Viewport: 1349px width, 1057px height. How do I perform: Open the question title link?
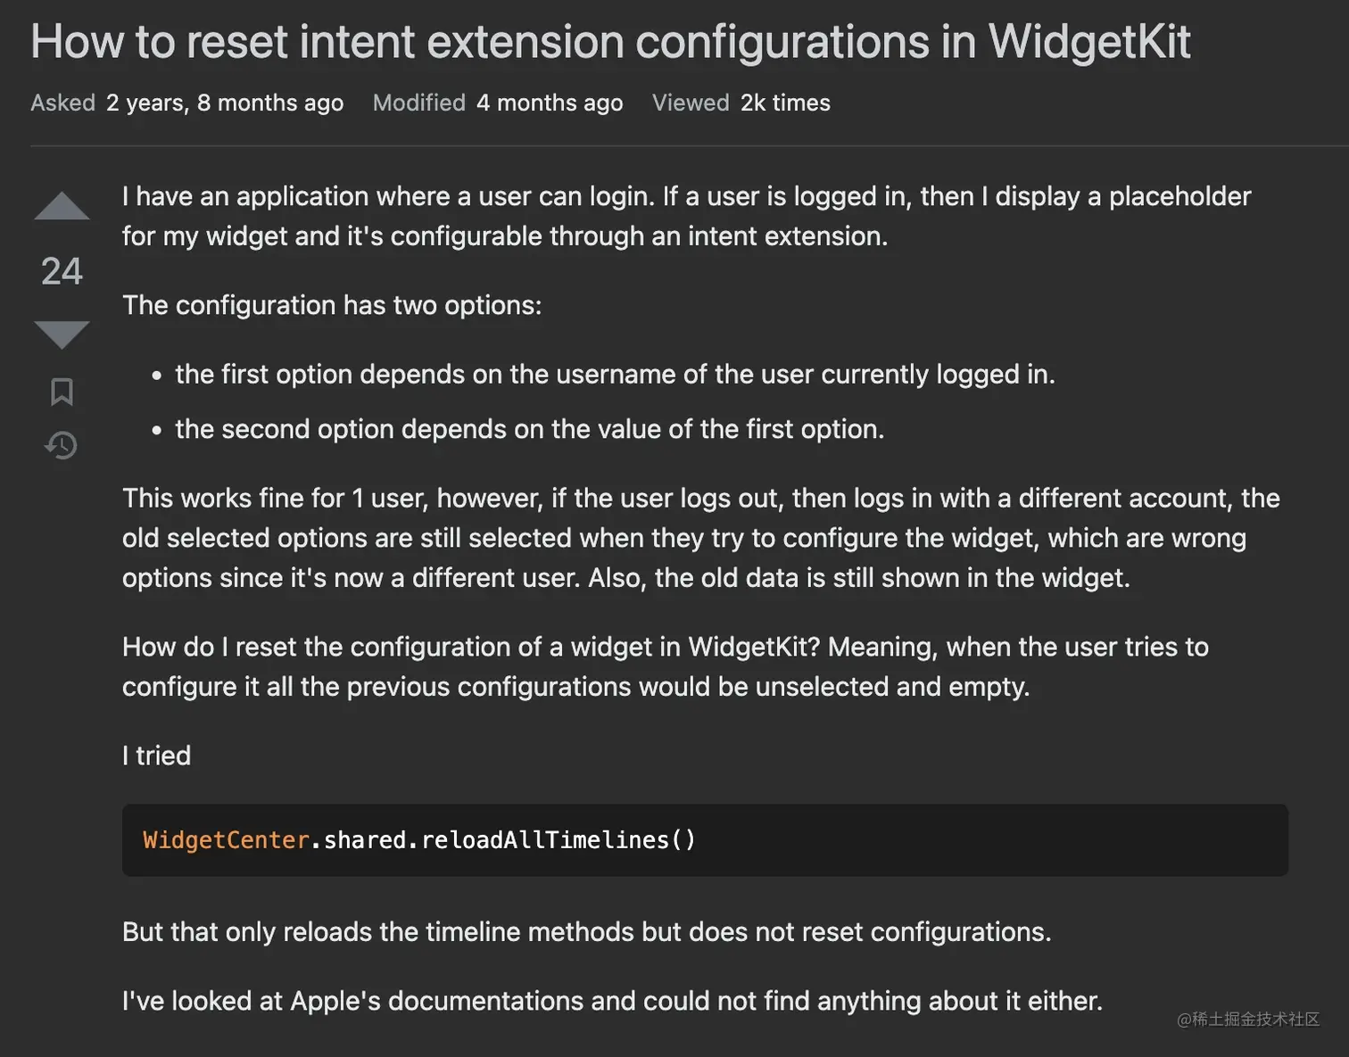tap(610, 42)
